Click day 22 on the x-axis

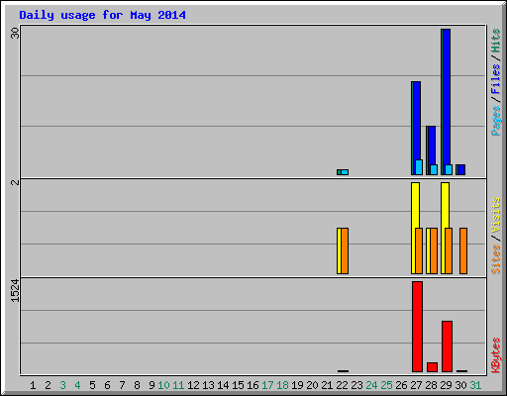coord(342,385)
